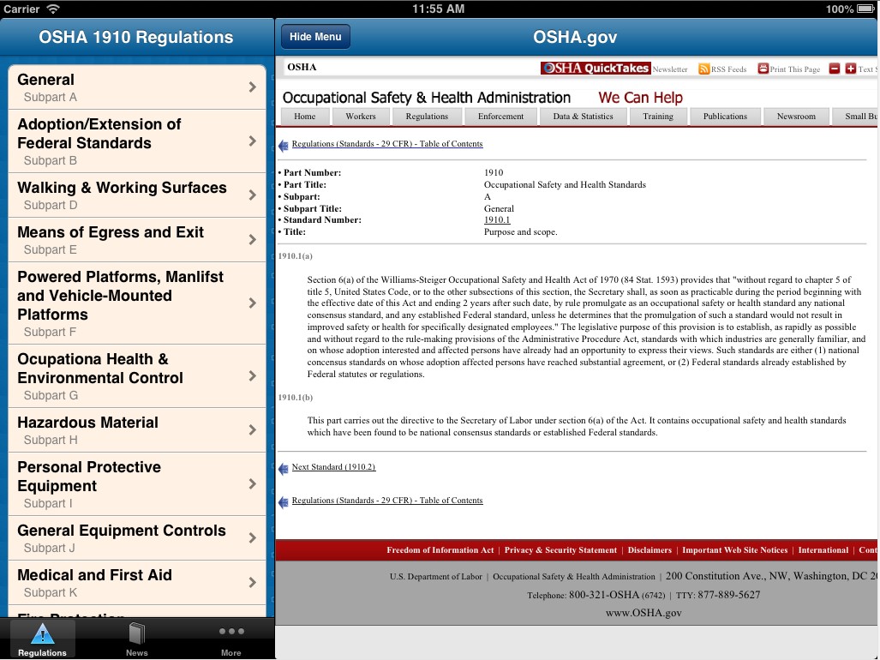Expand Adoption/Extension of Federal Standards chevron
This screenshot has width=880, height=660.
click(x=253, y=141)
